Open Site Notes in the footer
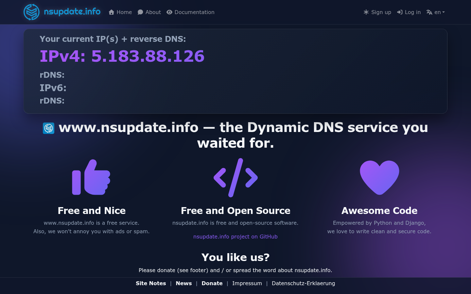Screen dimensions: 471x294 click(151, 283)
